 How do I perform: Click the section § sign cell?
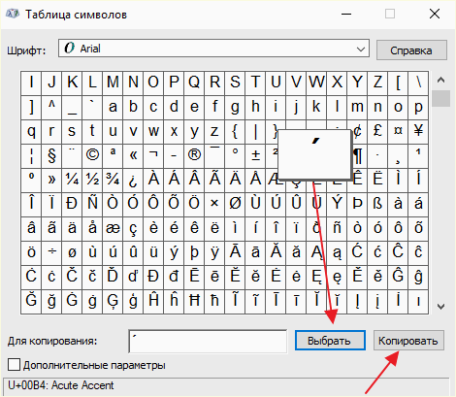coord(51,156)
